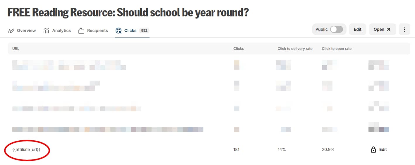Screen dimensions: 415x165
Task: Click the Click to open rate header
Action: click(x=337, y=49)
